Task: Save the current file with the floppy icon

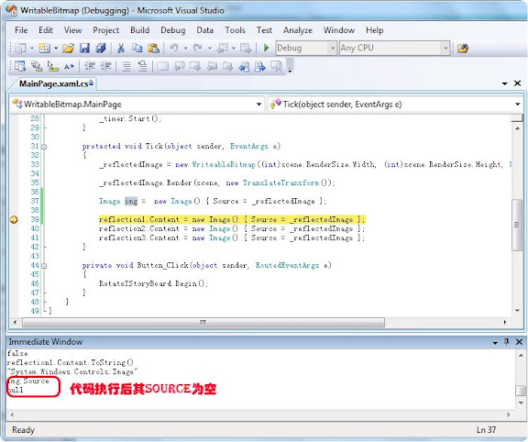Action: pos(84,49)
